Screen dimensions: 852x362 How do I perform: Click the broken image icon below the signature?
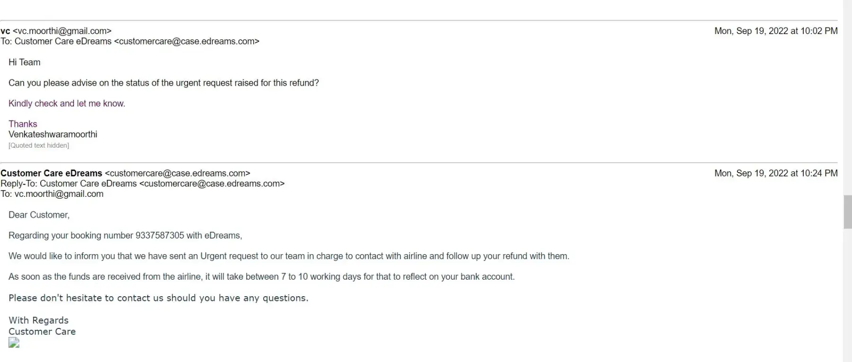(x=14, y=343)
